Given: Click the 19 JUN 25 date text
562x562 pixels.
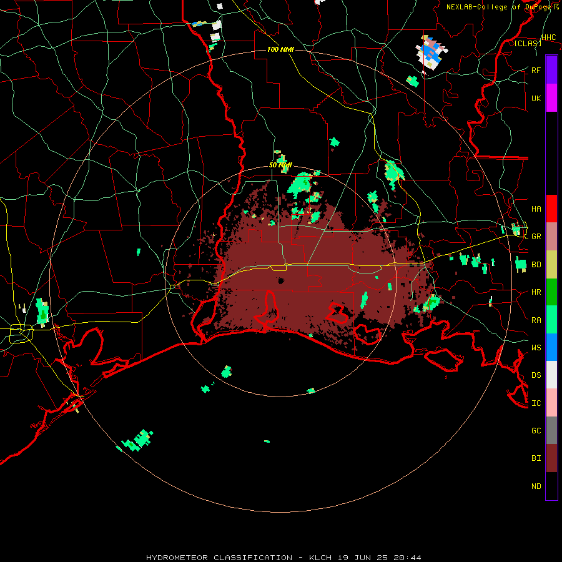Looking at the screenshot, I should pos(363,558).
